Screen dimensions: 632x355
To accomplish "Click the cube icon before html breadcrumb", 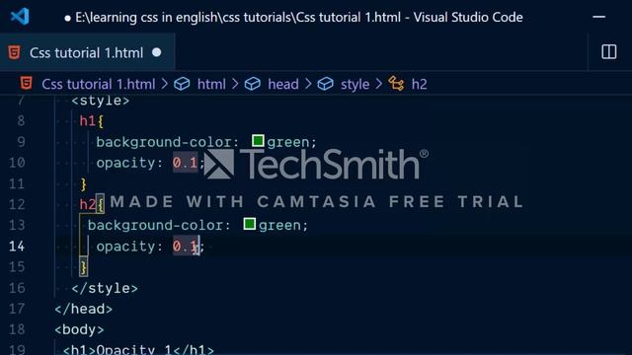I will point(182,84).
